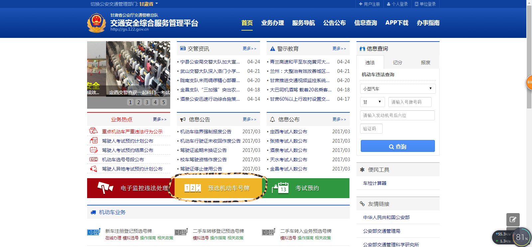The height and width of the screenshot is (247, 532).
Task: Open 业务办理 navigation menu
Action: [x=273, y=23]
